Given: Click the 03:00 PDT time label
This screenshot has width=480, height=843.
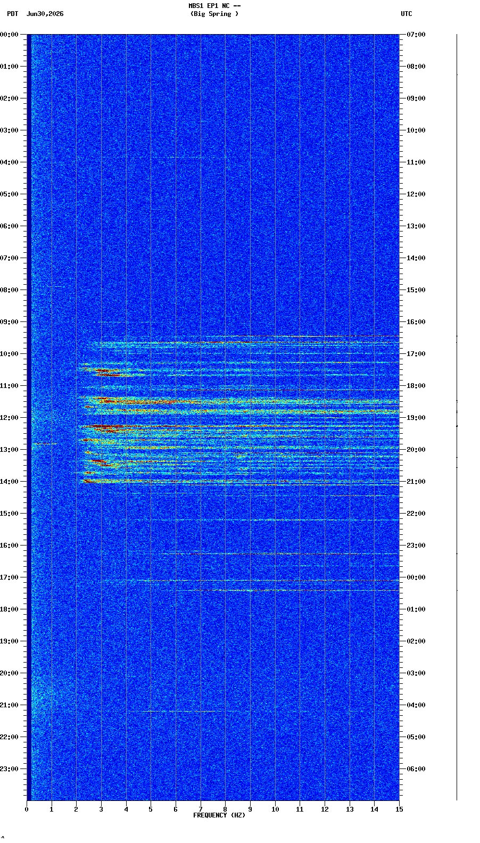Looking at the screenshot, I should point(10,130).
